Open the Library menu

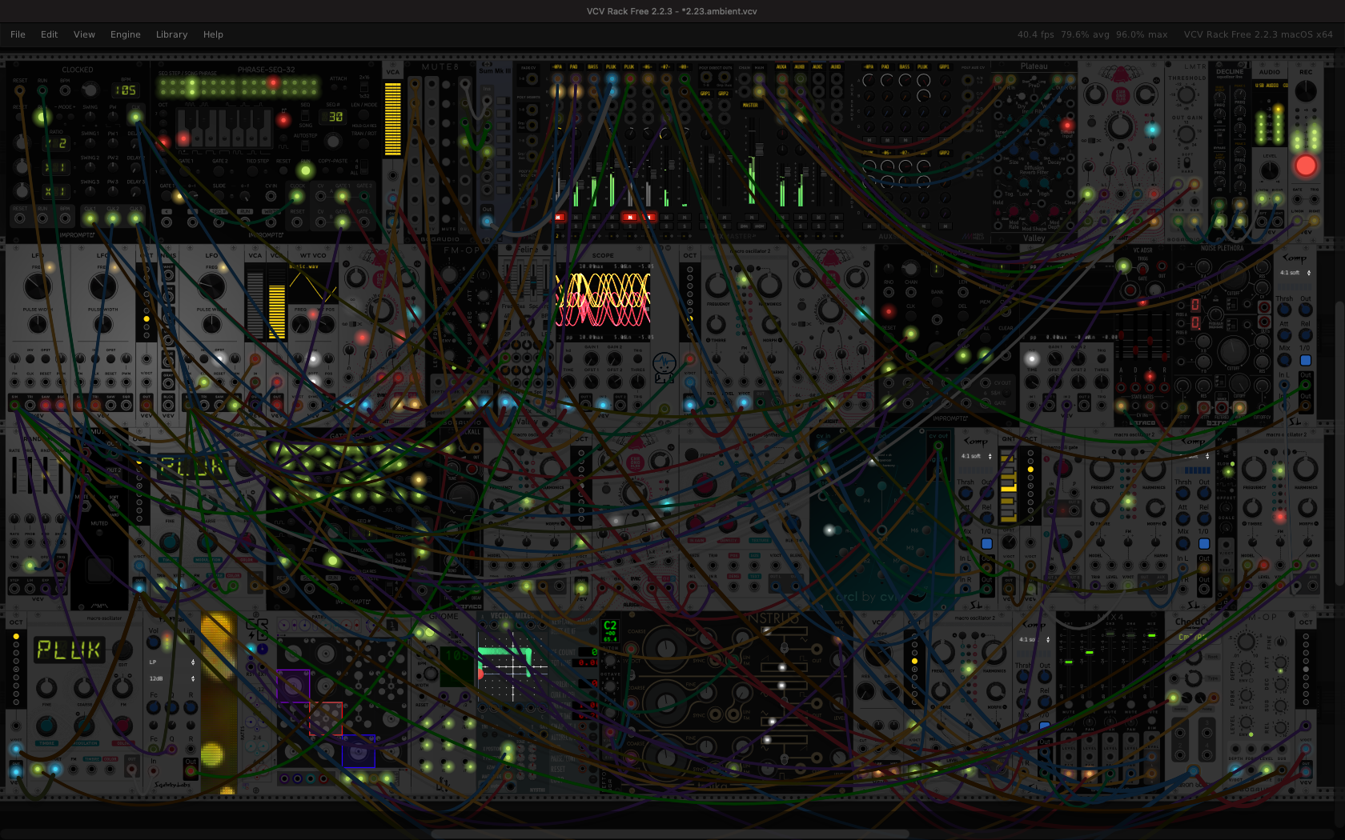point(171,34)
